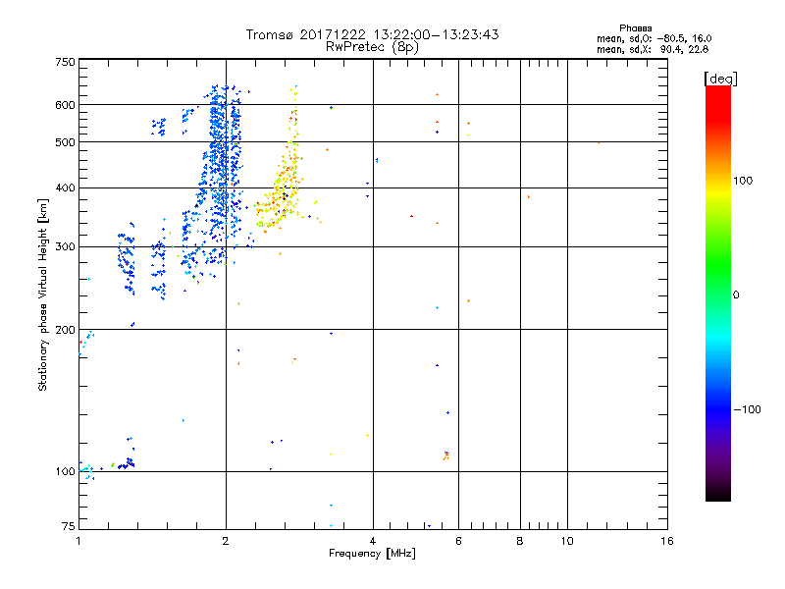Click the x-axis tick label "2"
Image resolution: width=785 pixels, height=589 pixels.
pyautogui.click(x=226, y=541)
